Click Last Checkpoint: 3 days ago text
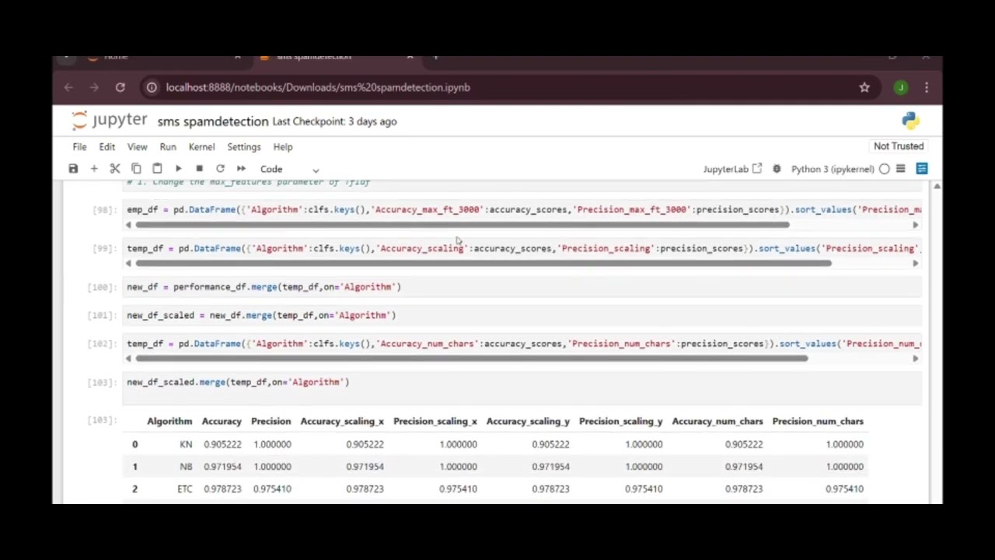 pos(334,121)
